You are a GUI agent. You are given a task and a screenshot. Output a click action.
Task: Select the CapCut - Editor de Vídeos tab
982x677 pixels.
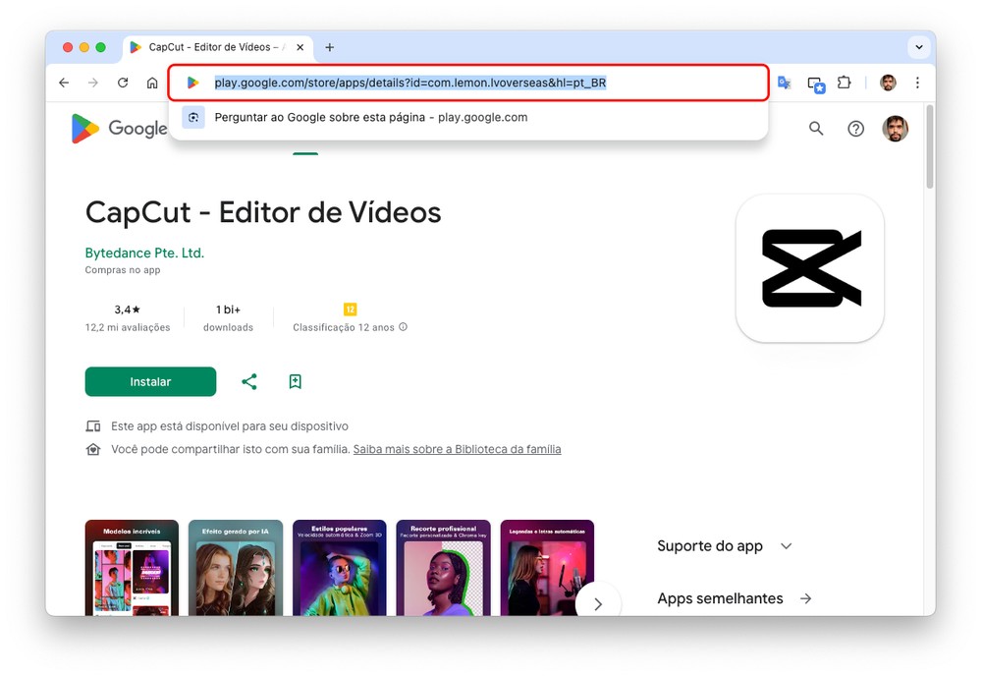click(x=217, y=47)
